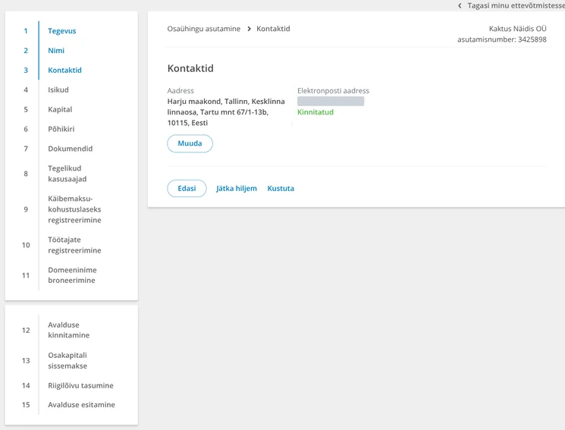Select the Kontaktid step in sidebar
Viewport: 565px width, 430px height.
click(65, 71)
